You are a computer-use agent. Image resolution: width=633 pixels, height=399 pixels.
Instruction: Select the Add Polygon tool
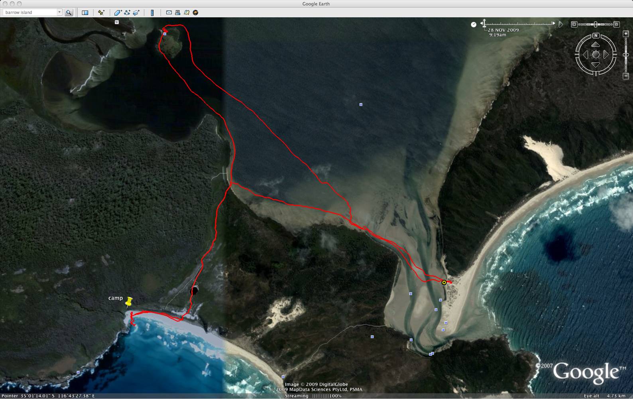tap(118, 12)
